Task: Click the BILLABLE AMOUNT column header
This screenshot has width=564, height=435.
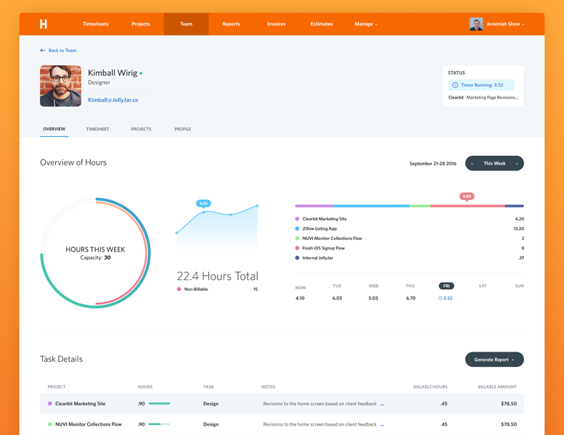Action: [x=497, y=387]
